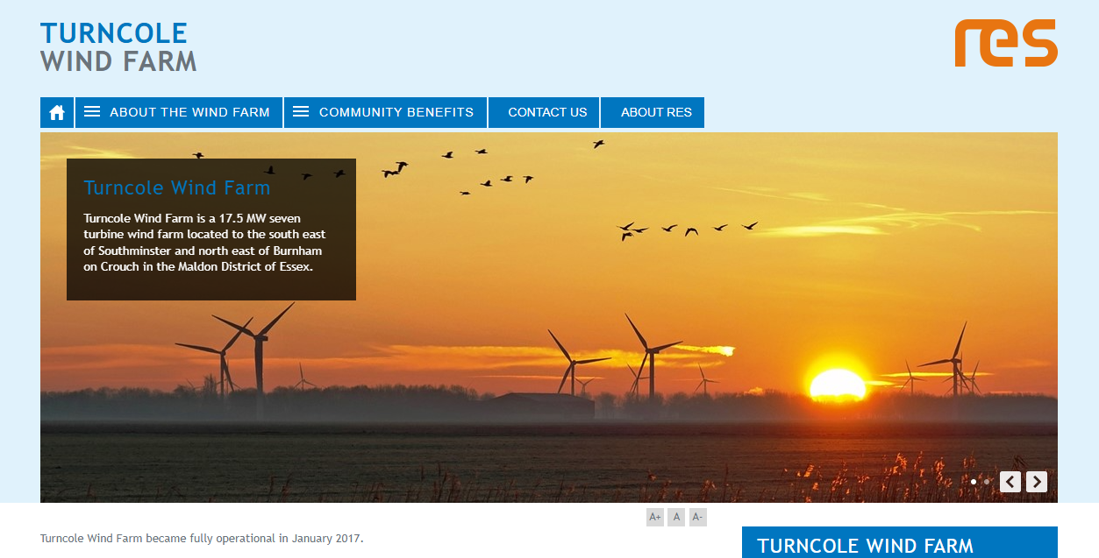Go to the previous slide with the left arrow
Viewport: 1099px width, 558px height.
[x=1010, y=481]
